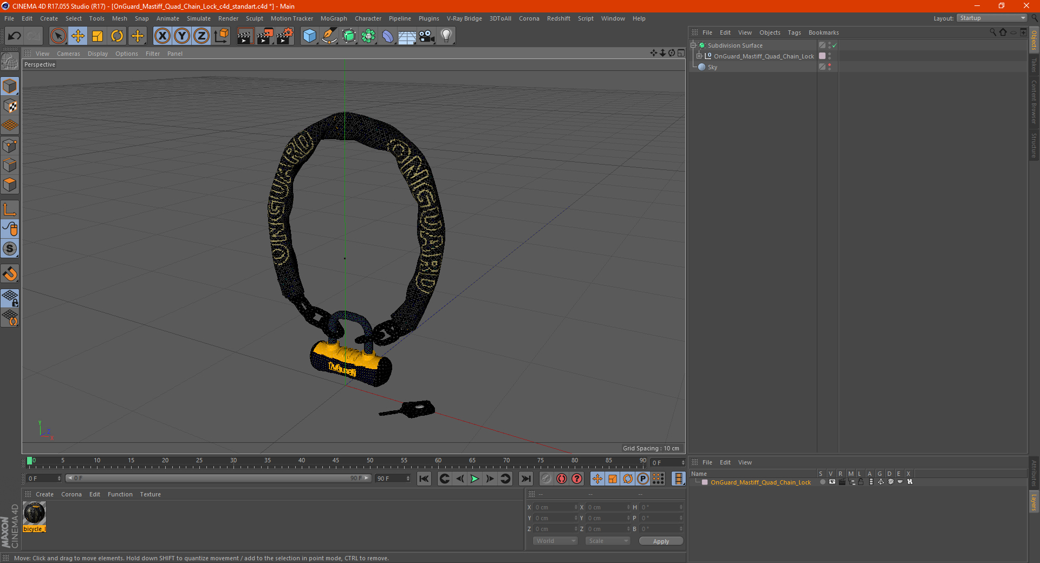
Task: Toggle Y axis lock
Action: tap(182, 36)
